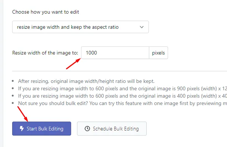Click the 'Choose how you want to edit' heading

[x=46, y=12]
